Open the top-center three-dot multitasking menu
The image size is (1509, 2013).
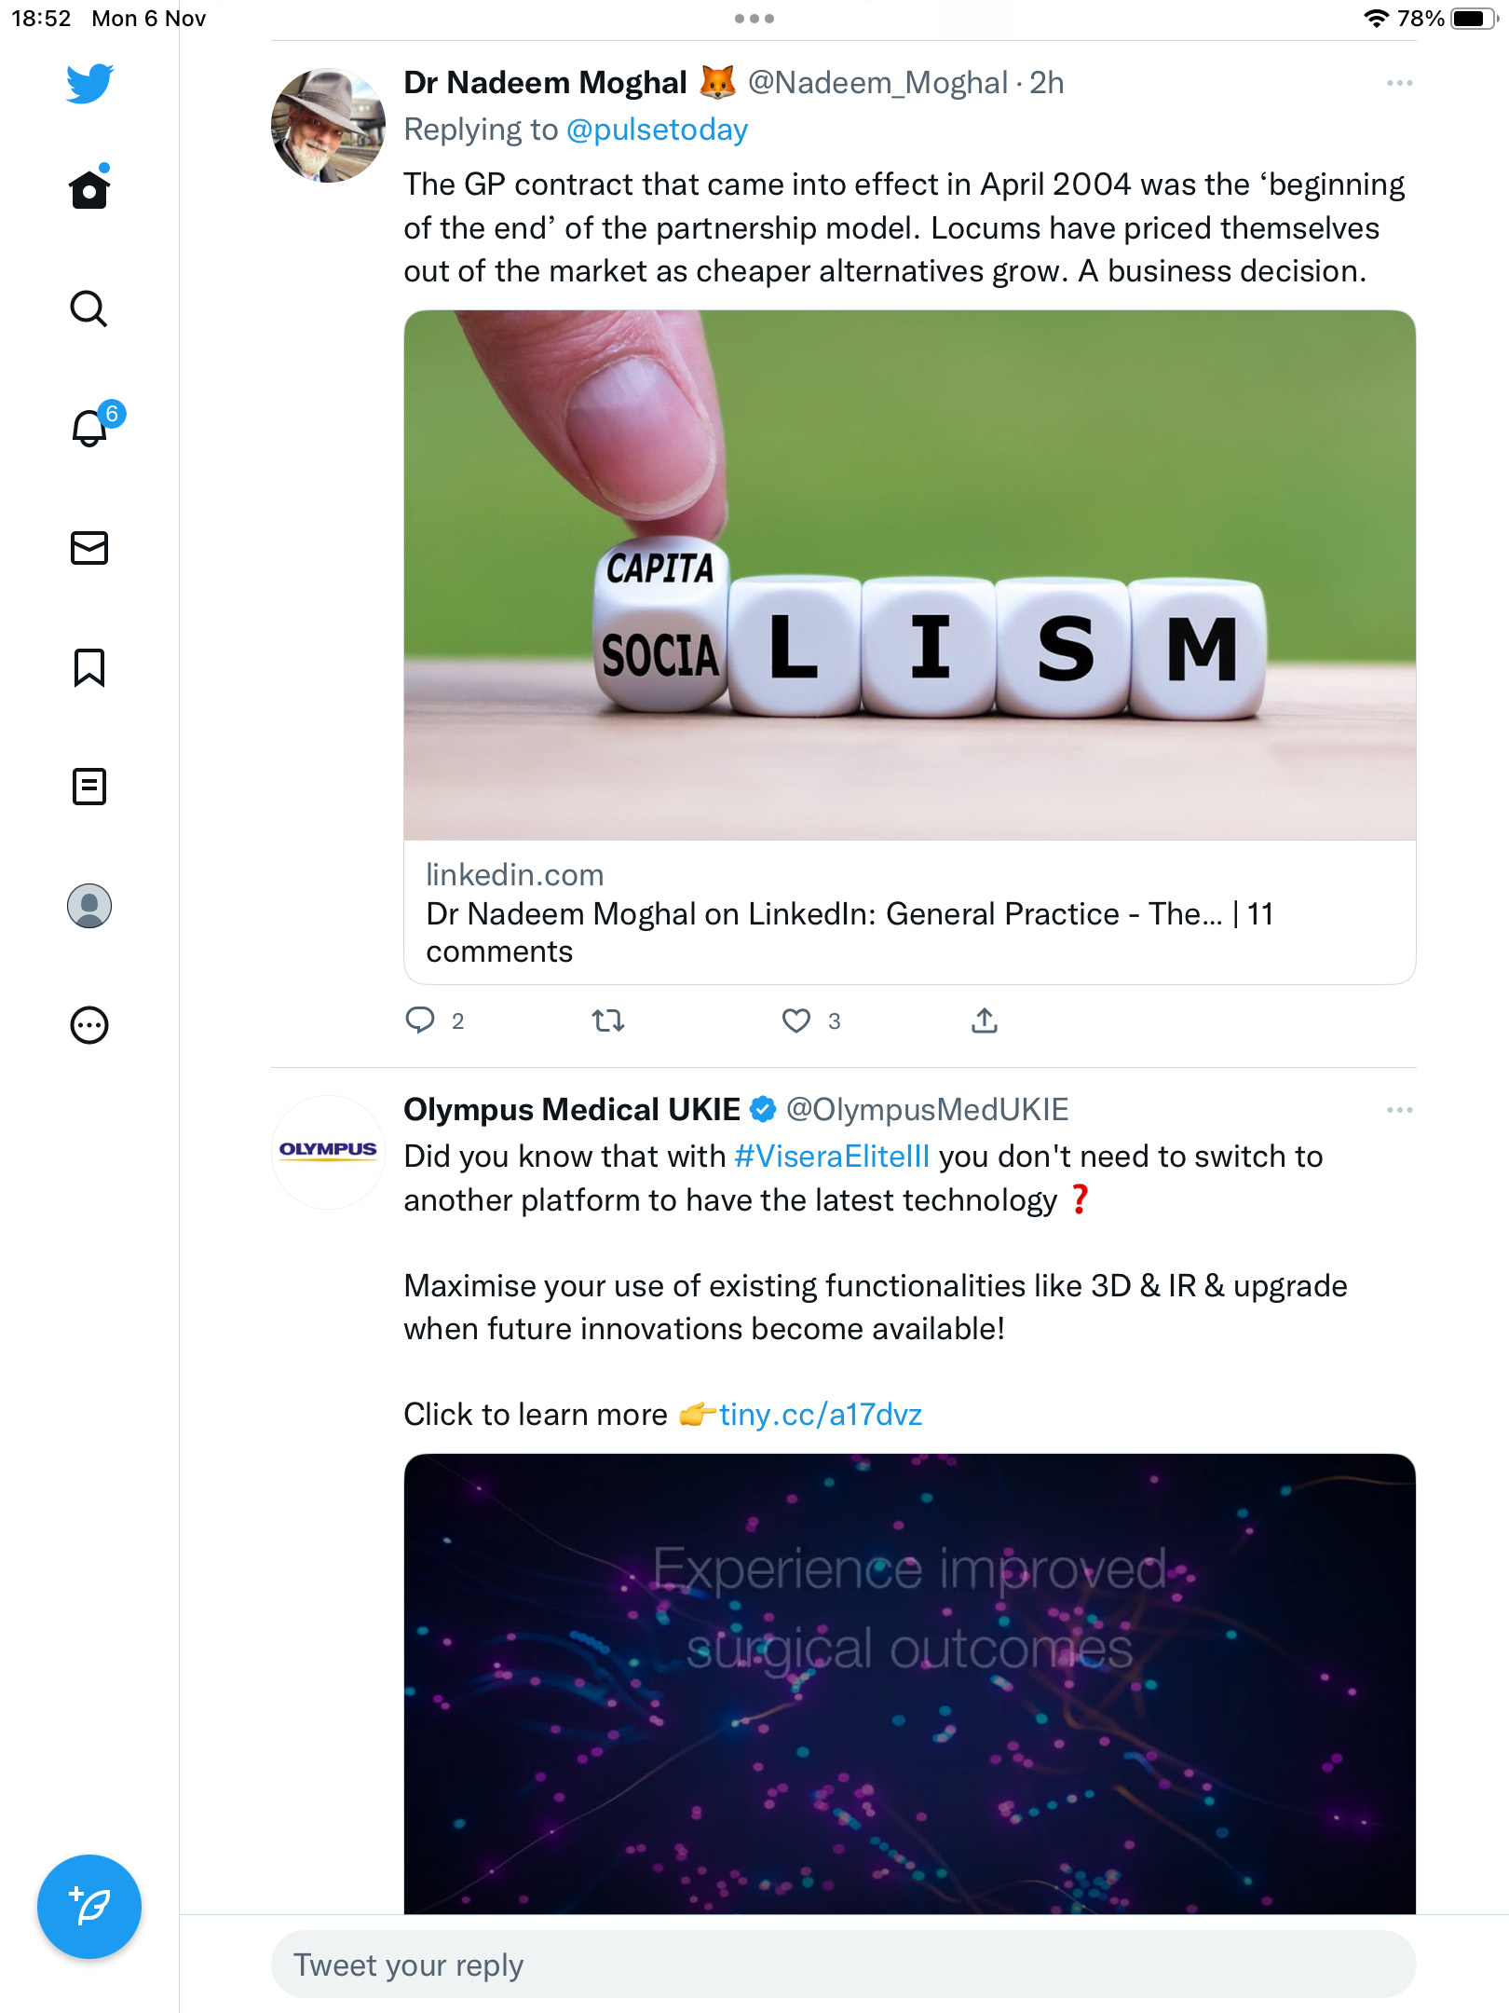[x=754, y=19]
